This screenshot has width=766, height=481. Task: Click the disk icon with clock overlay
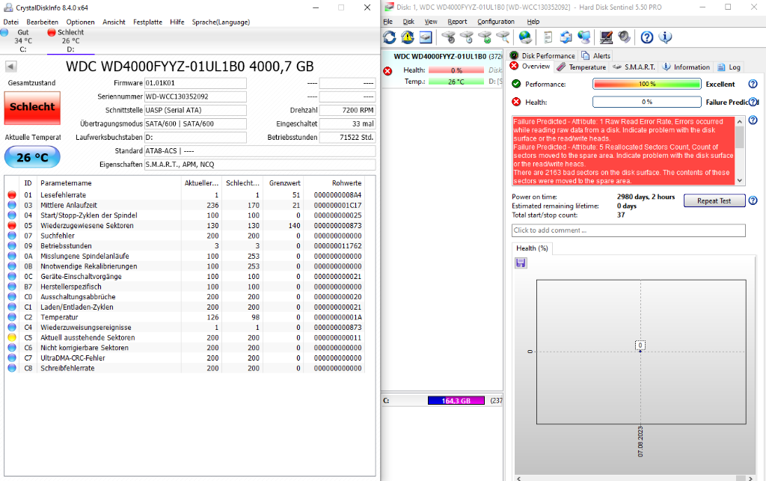point(467,37)
